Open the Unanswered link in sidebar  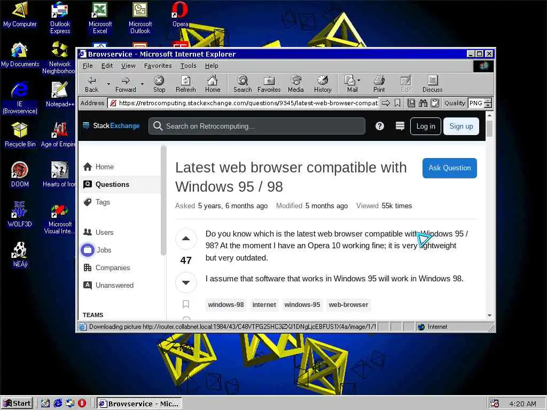click(114, 285)
